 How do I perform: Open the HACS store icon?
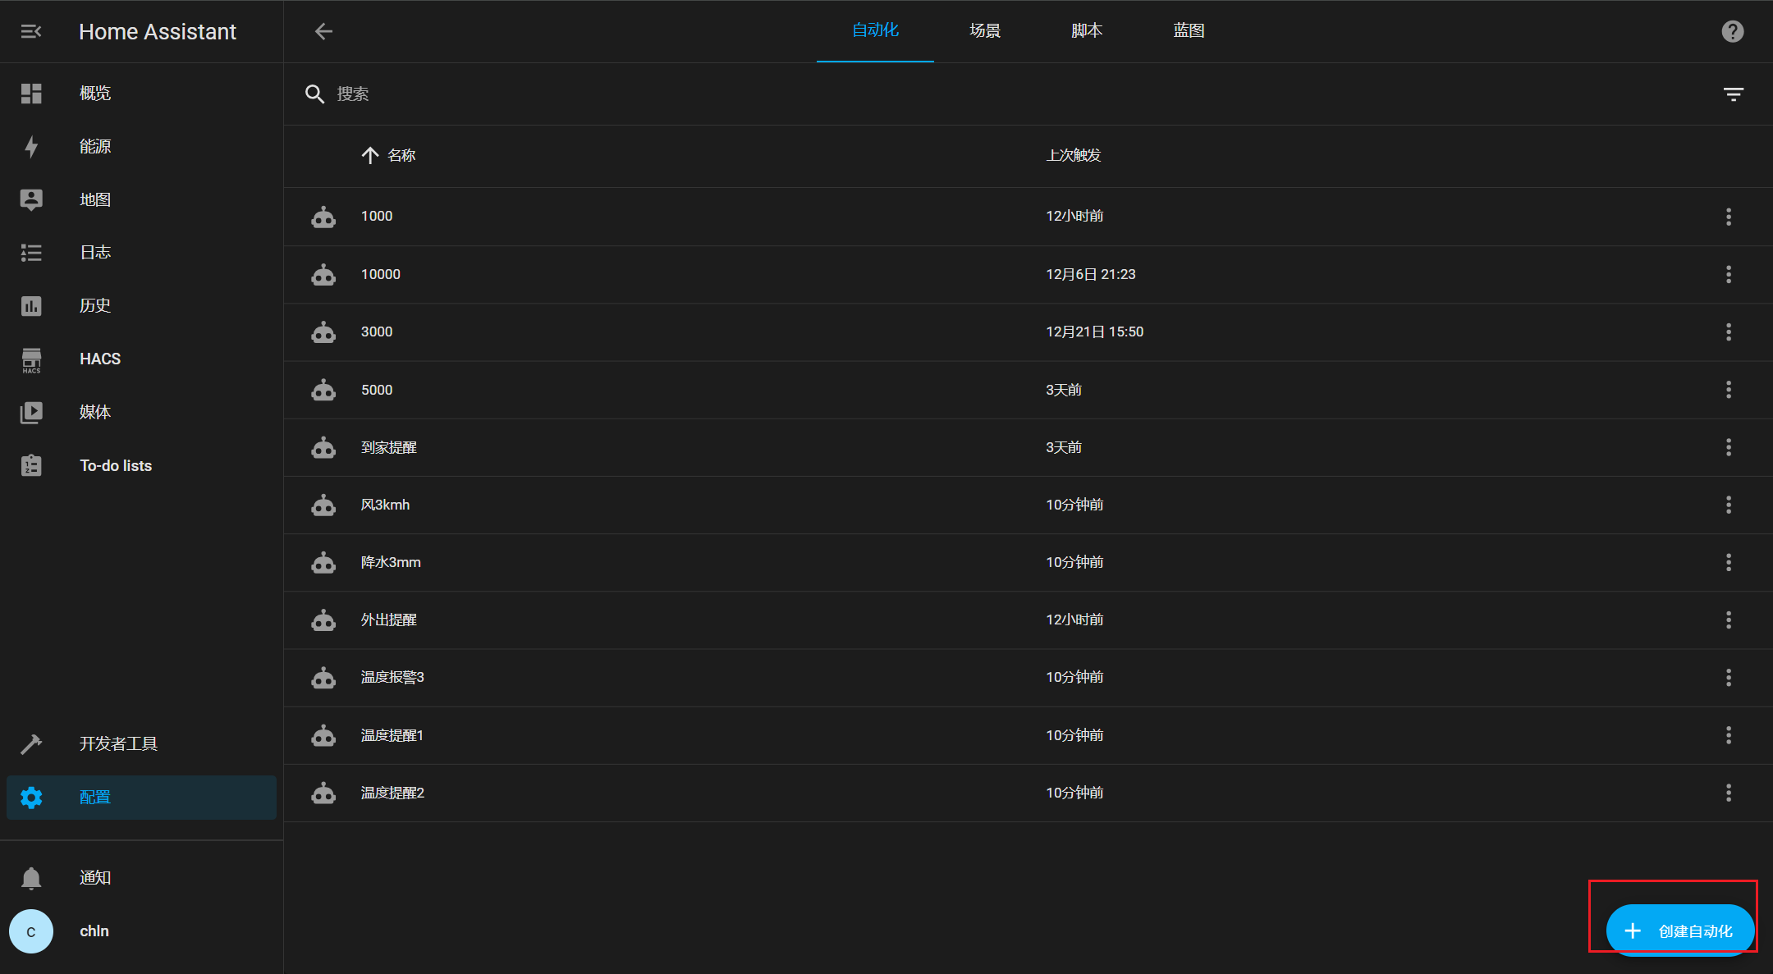click(31, 360)
